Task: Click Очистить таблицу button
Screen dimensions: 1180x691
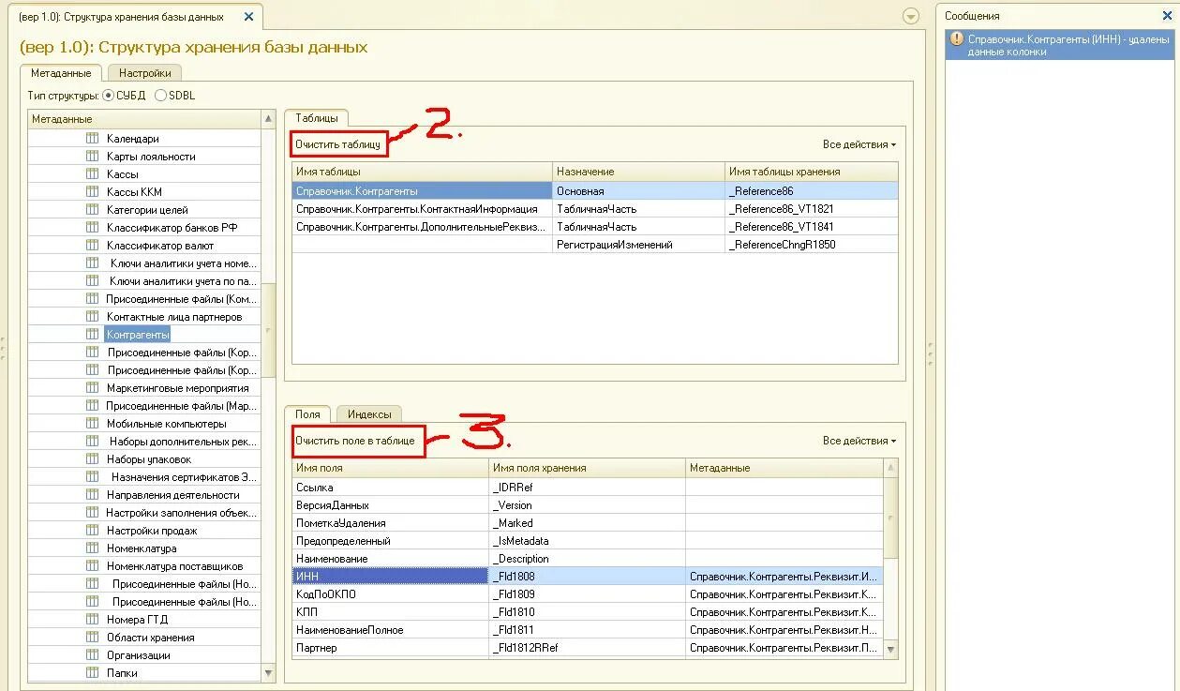Action: coord(337,144)
